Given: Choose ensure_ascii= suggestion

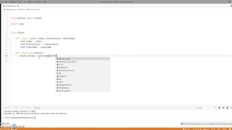Looking at the screenshot, I should click(83, 70).
